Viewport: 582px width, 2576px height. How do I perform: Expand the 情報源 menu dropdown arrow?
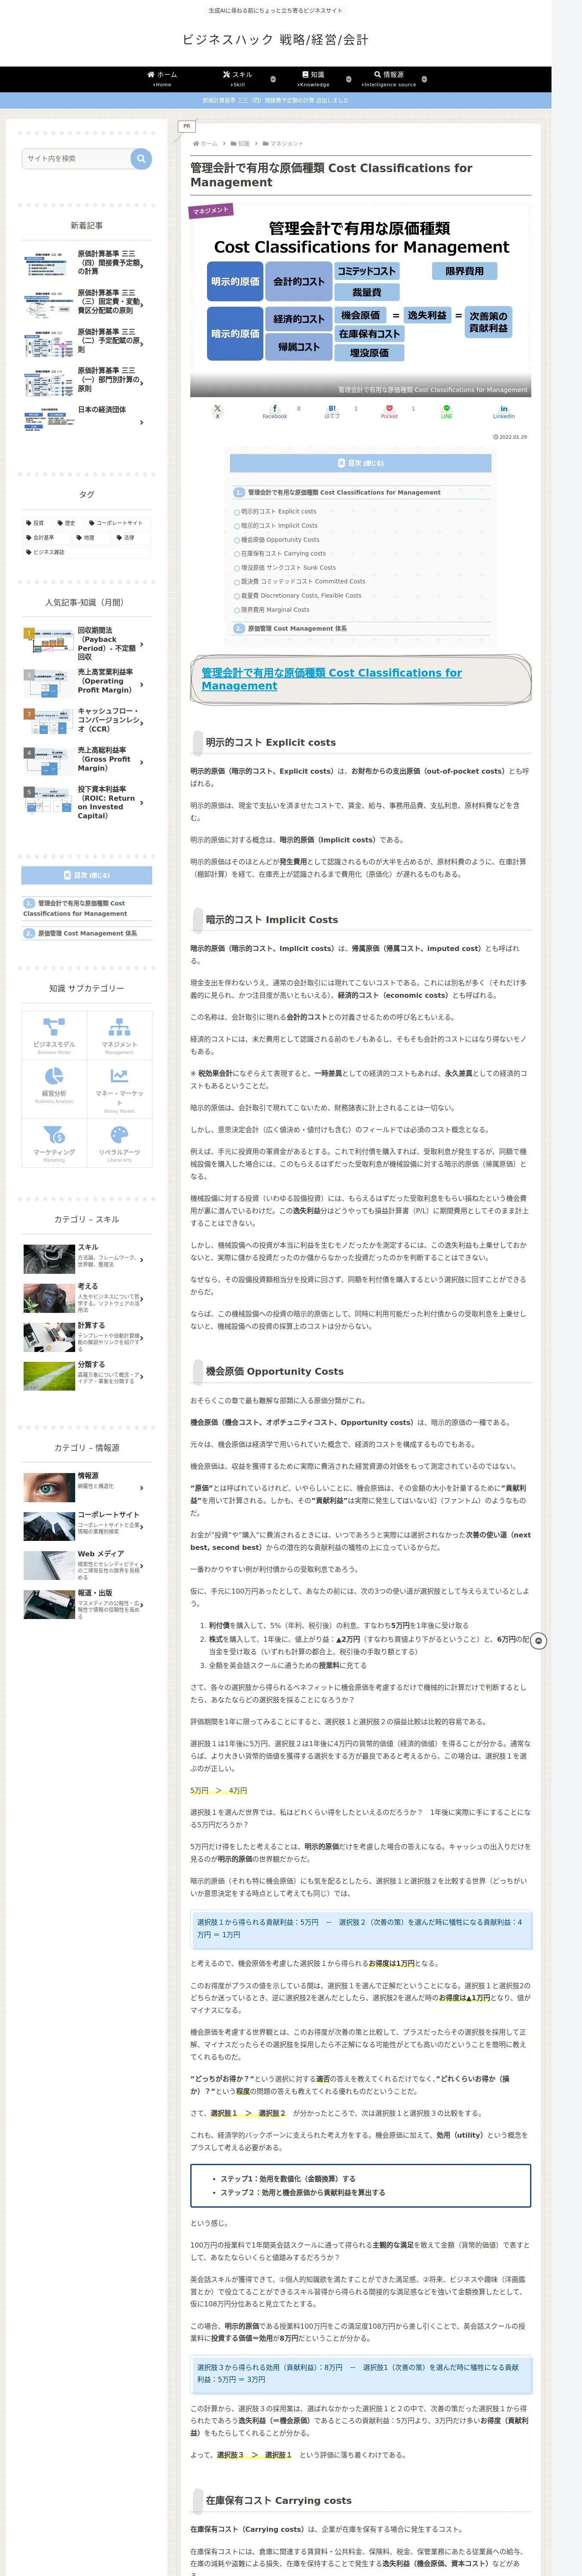click(x=424, y=78)
